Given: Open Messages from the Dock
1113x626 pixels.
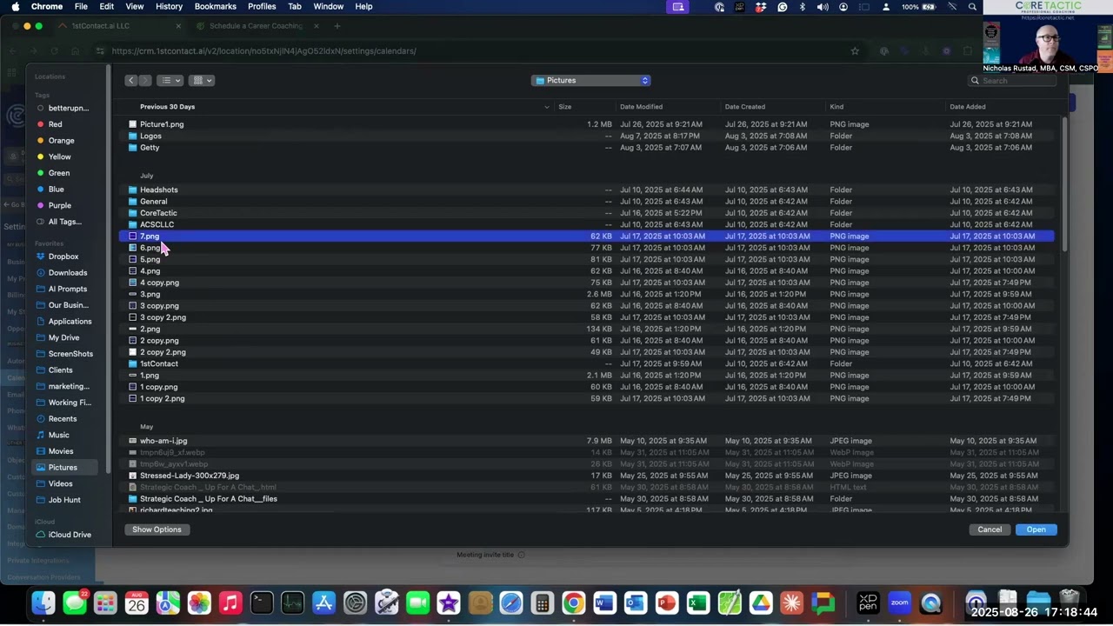Looking at the screenshot, I should point(75,603).
